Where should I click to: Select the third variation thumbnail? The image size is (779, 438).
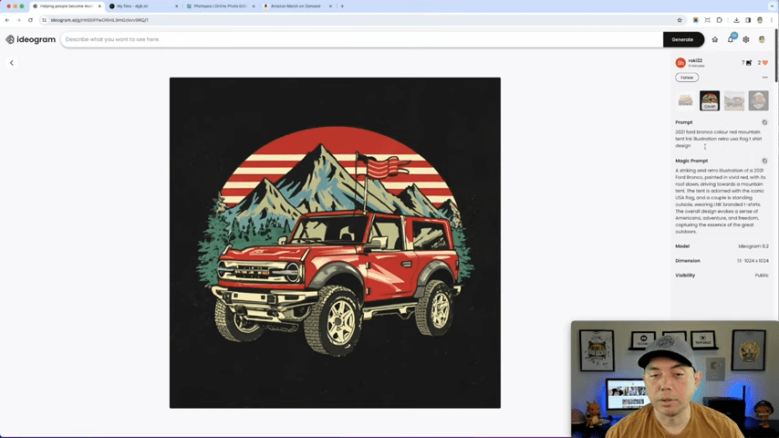[733, 100]
